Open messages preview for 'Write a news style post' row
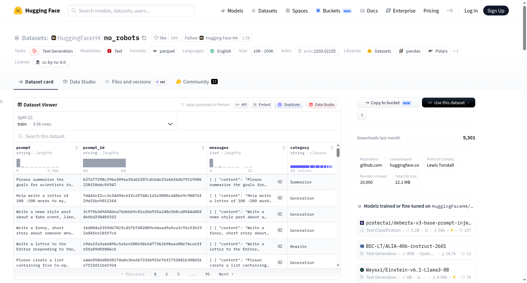 click(280, 214)
